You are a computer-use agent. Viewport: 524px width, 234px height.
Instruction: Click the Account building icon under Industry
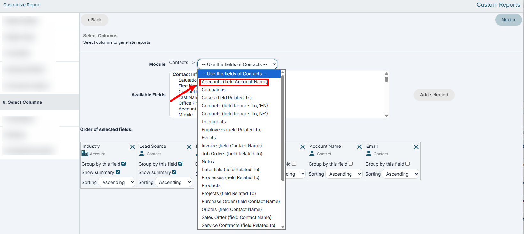(85, 154)
